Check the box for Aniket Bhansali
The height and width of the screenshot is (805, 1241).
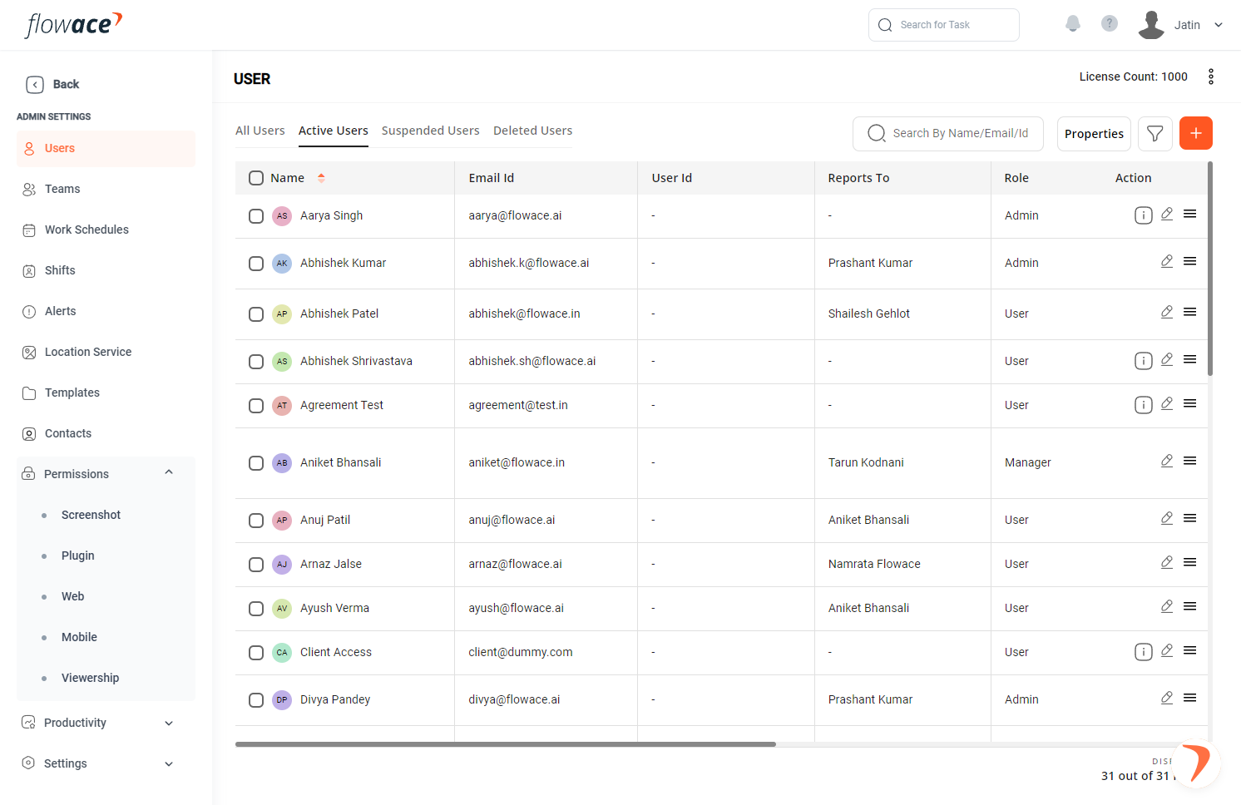click(256, 463)
